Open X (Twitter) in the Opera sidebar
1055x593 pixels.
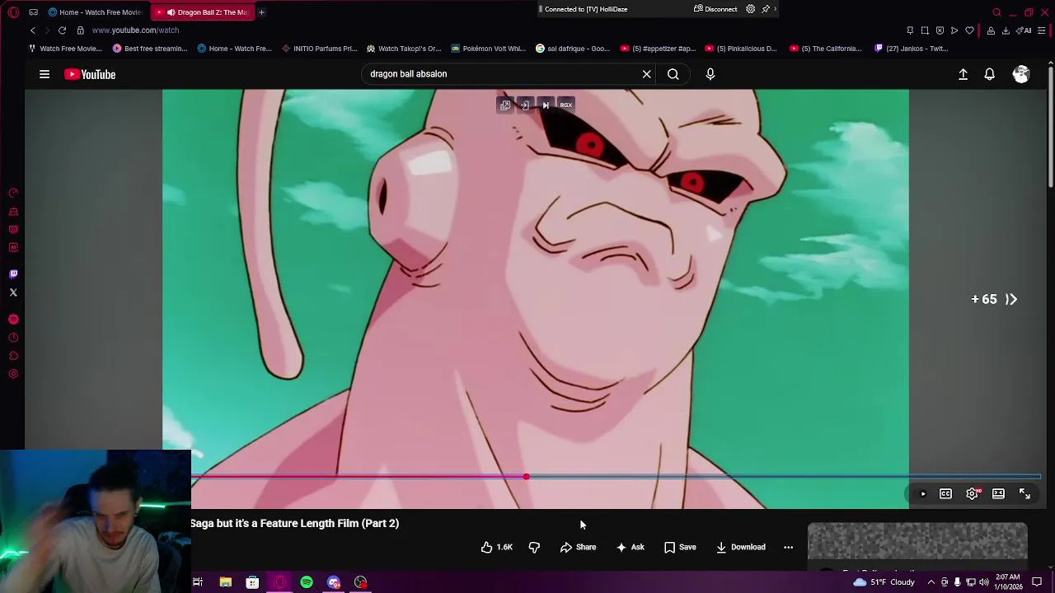tap(13, 292)
